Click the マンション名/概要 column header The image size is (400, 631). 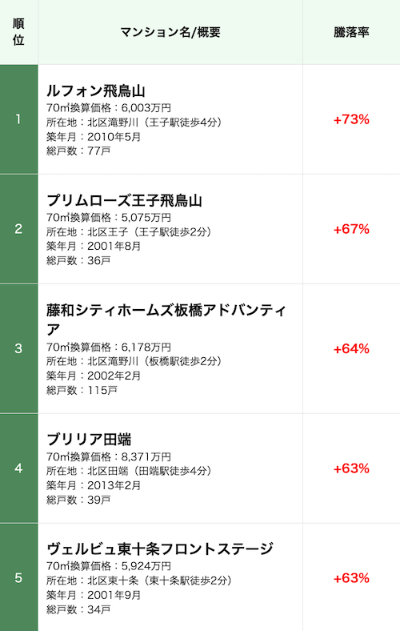(x=170, y=32)
